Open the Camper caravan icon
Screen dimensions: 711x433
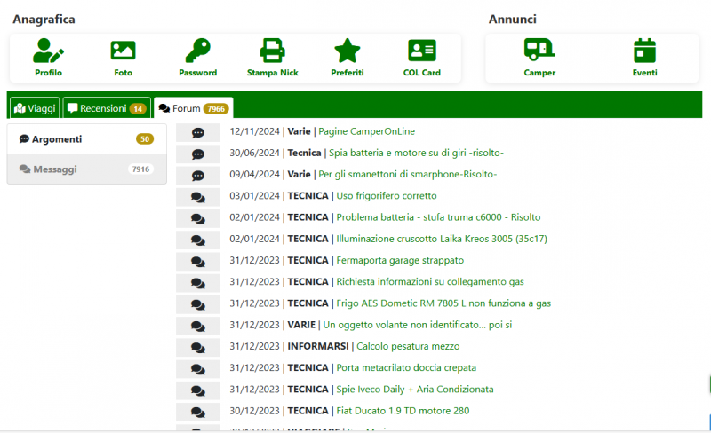pyautogui.click(x=539, y=51)
